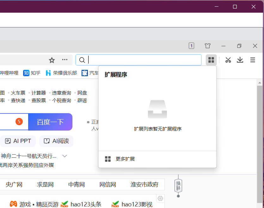264x208 pixels.
Task: Click the 换肤 lantern tag
Action: [x=178, y=186]
